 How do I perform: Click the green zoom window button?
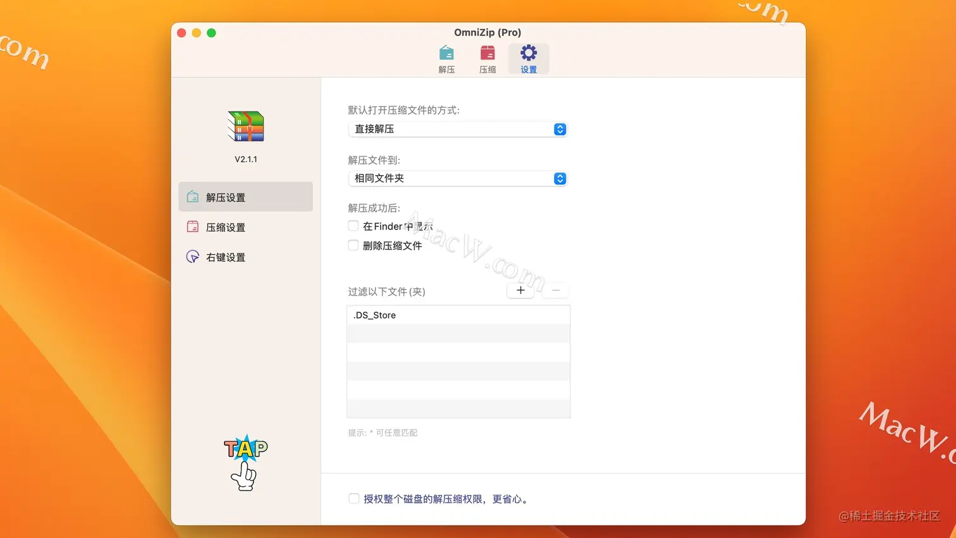pyautogui.click(x=212, y=33)
